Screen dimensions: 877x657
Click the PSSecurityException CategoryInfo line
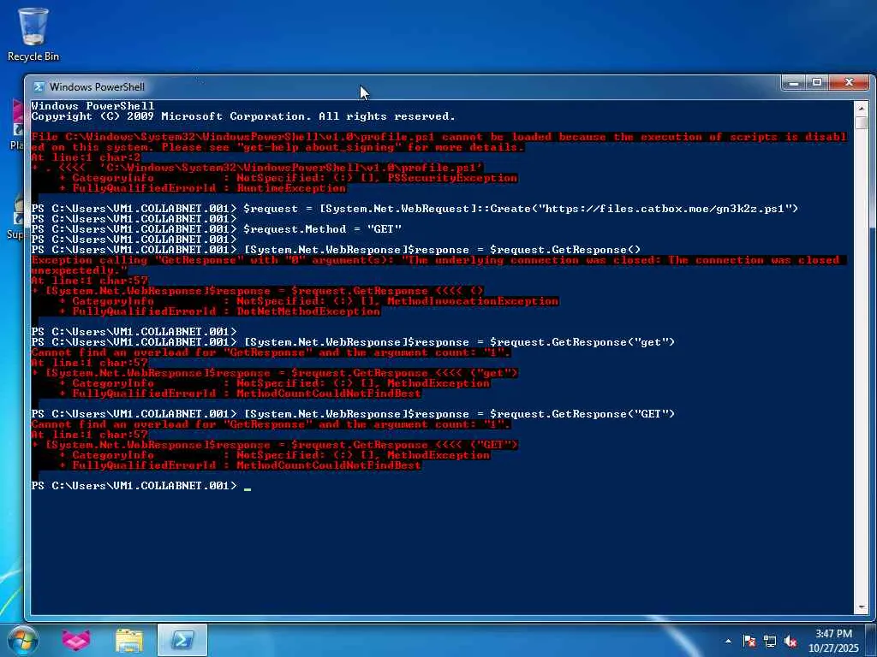coord(288,178)
